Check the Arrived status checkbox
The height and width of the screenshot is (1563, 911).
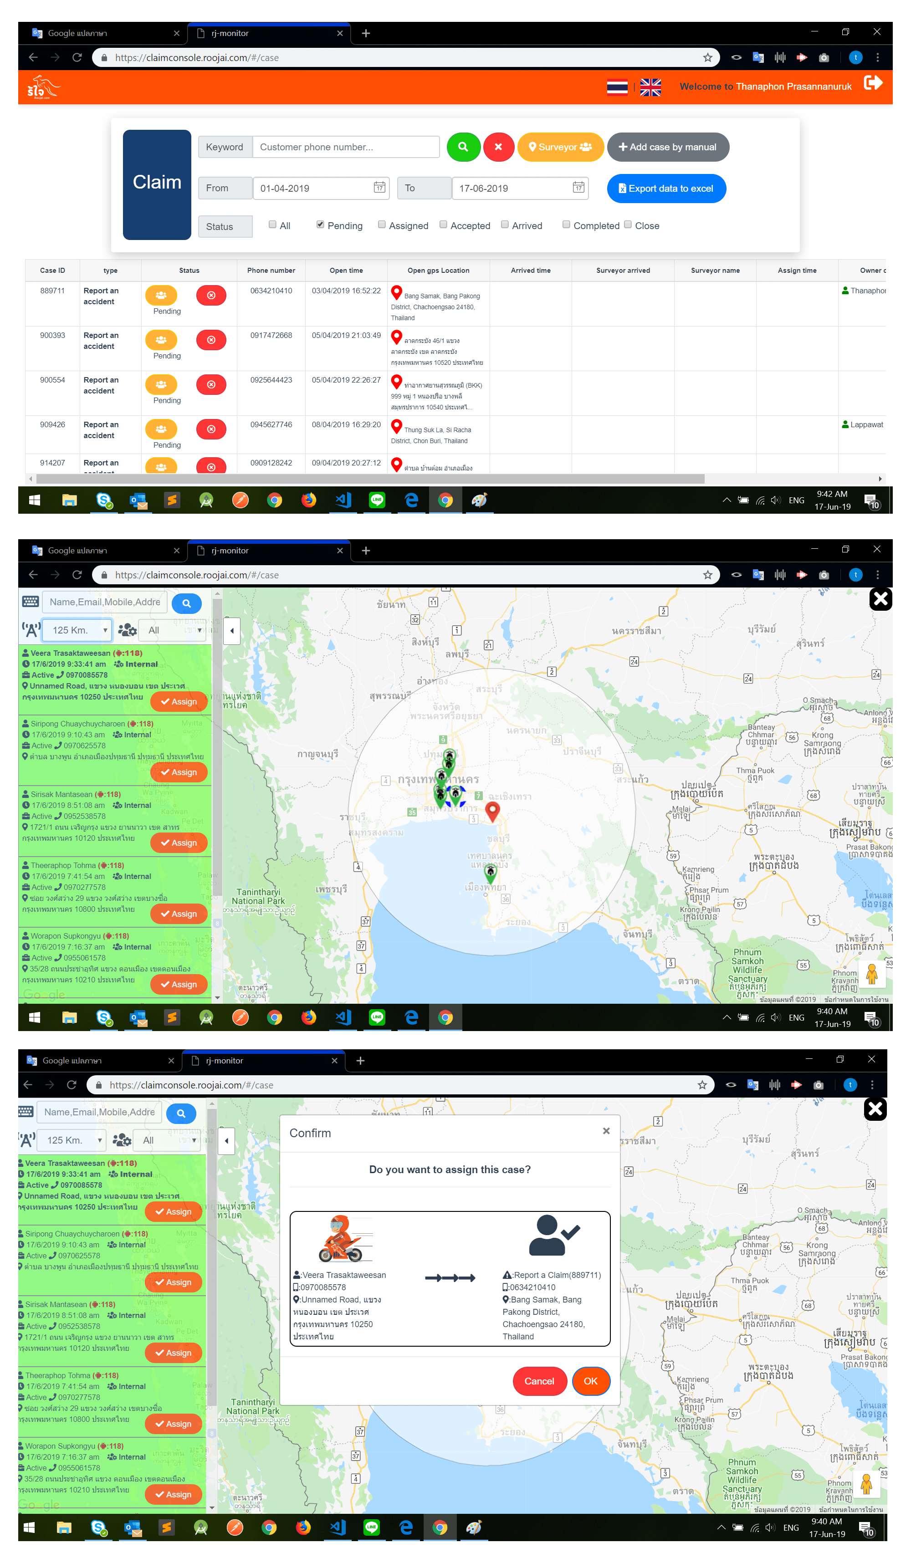click(x=504, y=225)
